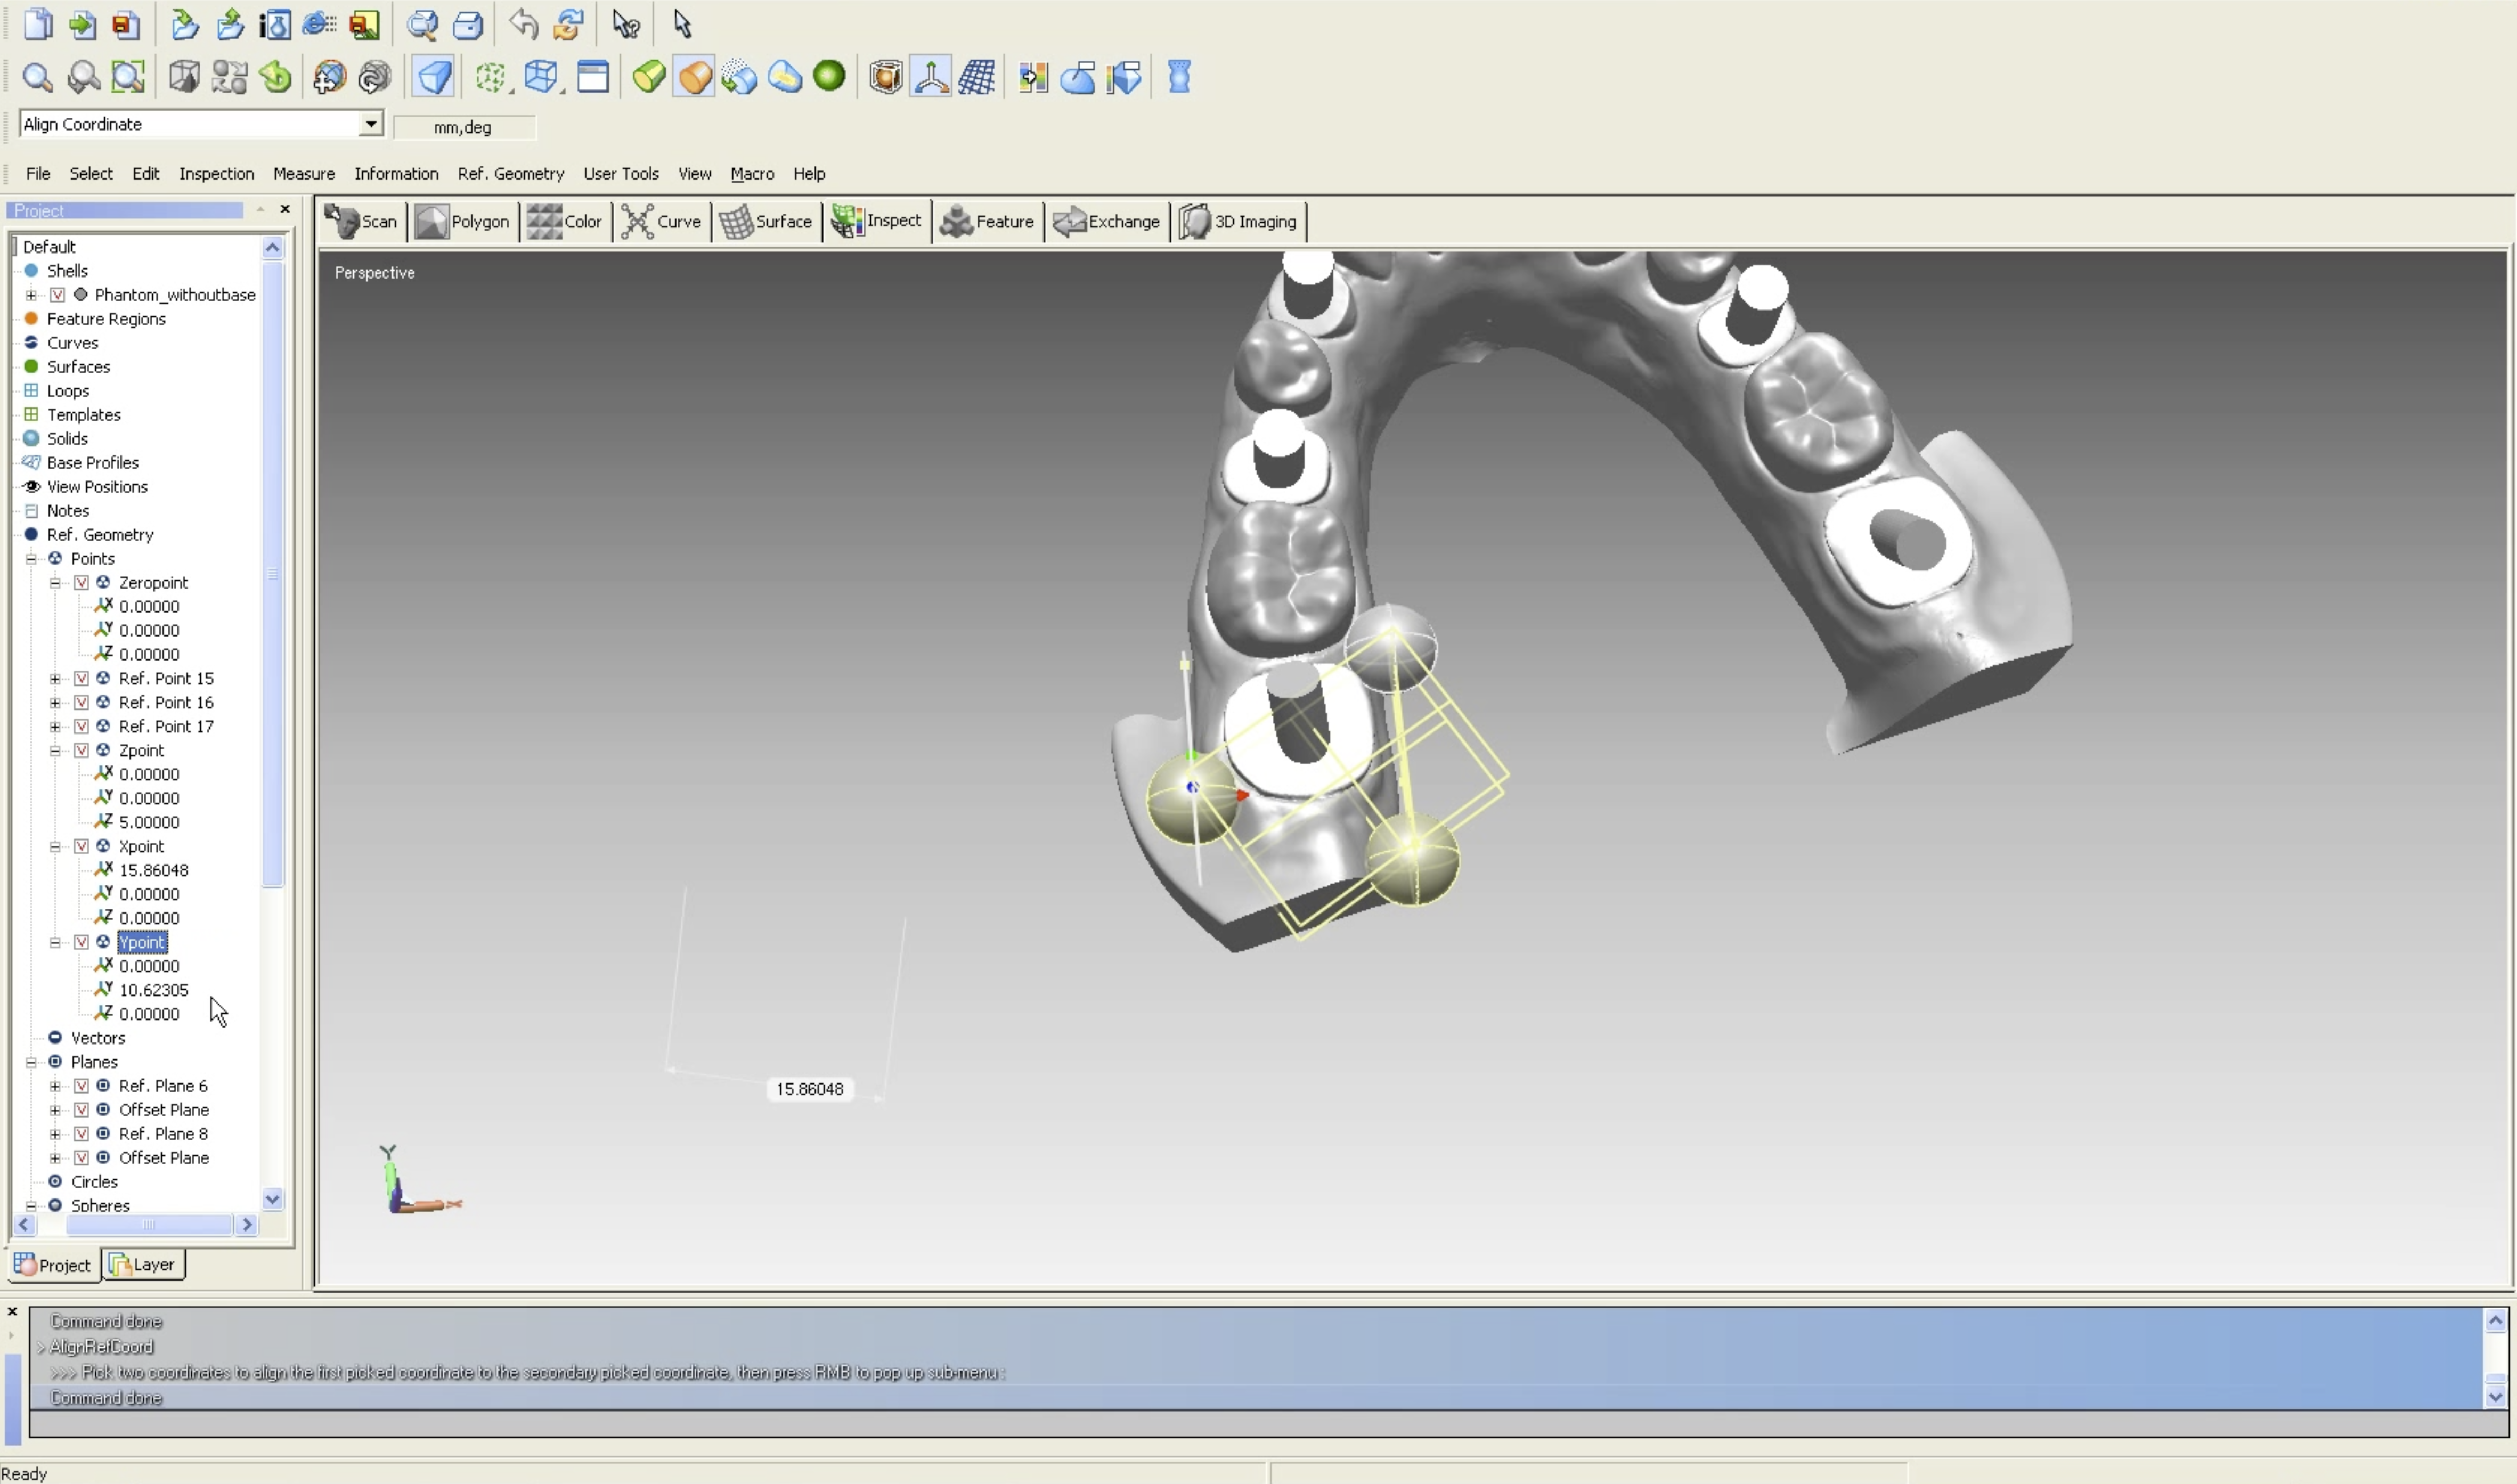Uncheck the Zeropoint visibility checkbox
The height and width of the screenshot is (1484, 2517).
(82, 582)
